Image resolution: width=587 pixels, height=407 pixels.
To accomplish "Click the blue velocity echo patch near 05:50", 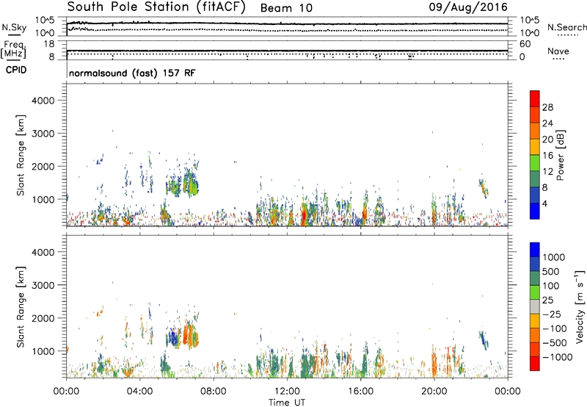I will point(173,337).
